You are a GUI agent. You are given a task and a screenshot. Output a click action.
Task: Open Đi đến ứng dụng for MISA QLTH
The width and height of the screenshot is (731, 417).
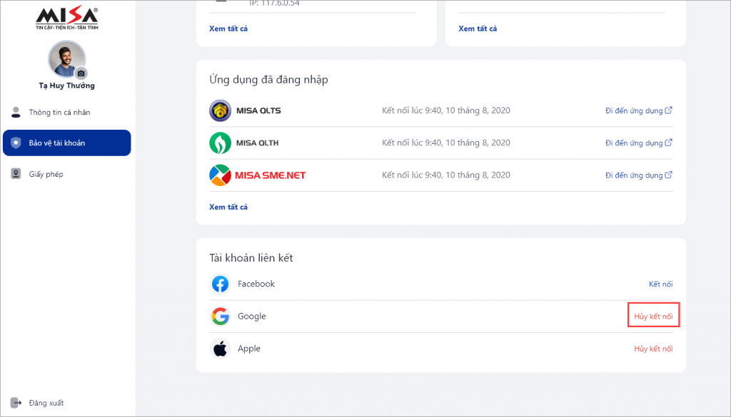click(x=639, y=143)
